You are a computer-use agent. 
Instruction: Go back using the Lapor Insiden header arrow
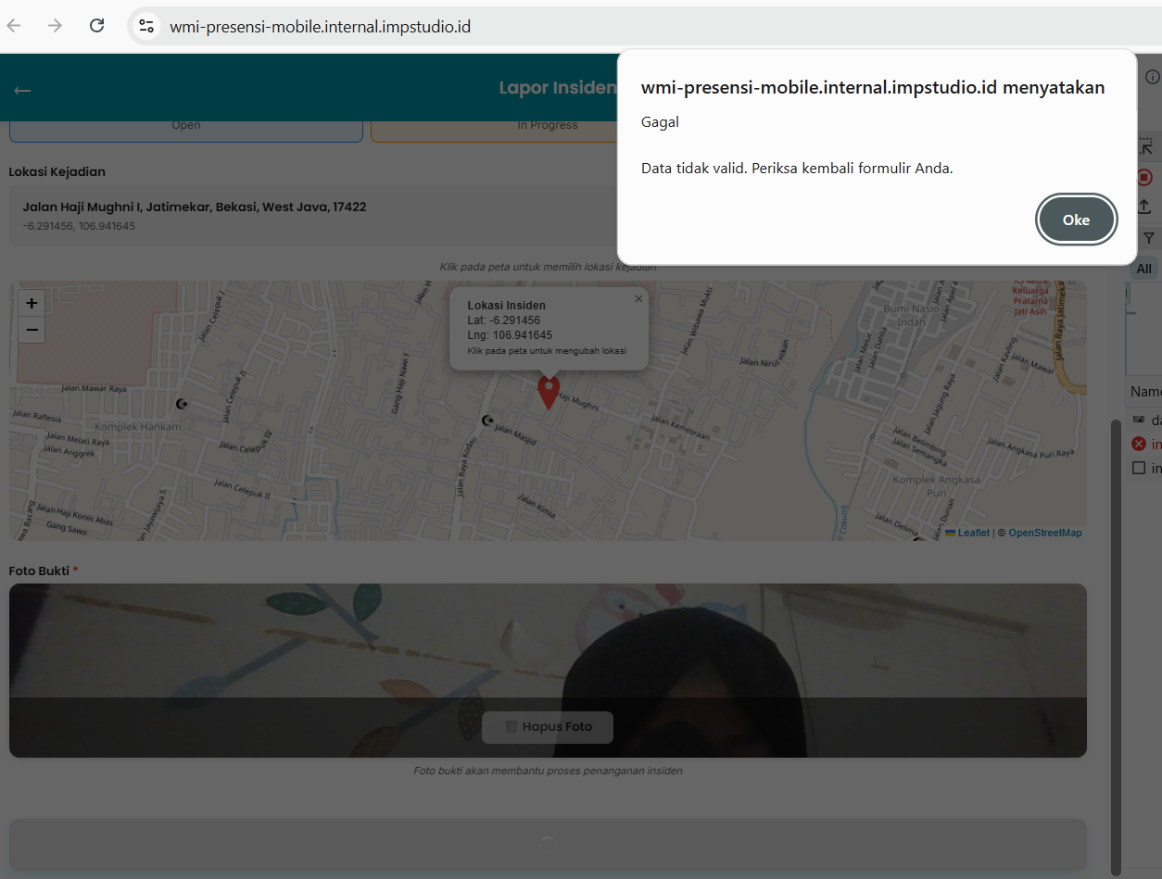click(x=22, y=90)
